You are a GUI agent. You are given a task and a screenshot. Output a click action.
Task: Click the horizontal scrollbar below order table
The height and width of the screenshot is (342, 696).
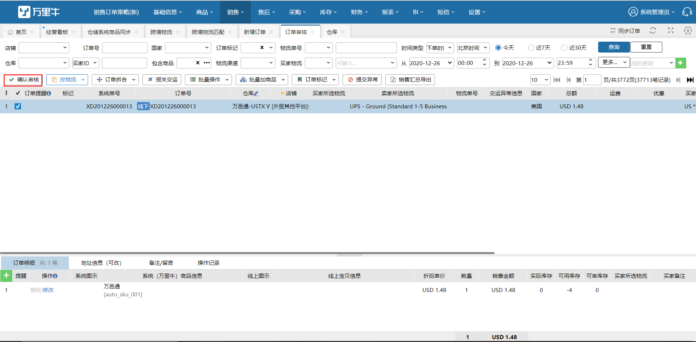[247, 253]
